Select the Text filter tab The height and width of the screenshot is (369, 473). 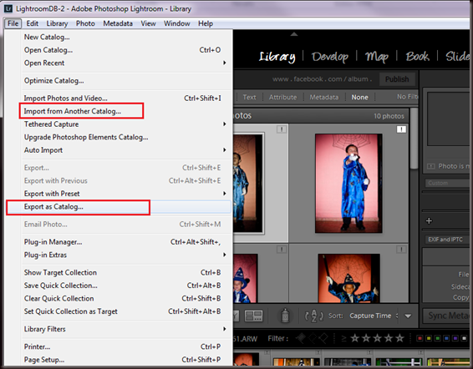tap(249, 97)
